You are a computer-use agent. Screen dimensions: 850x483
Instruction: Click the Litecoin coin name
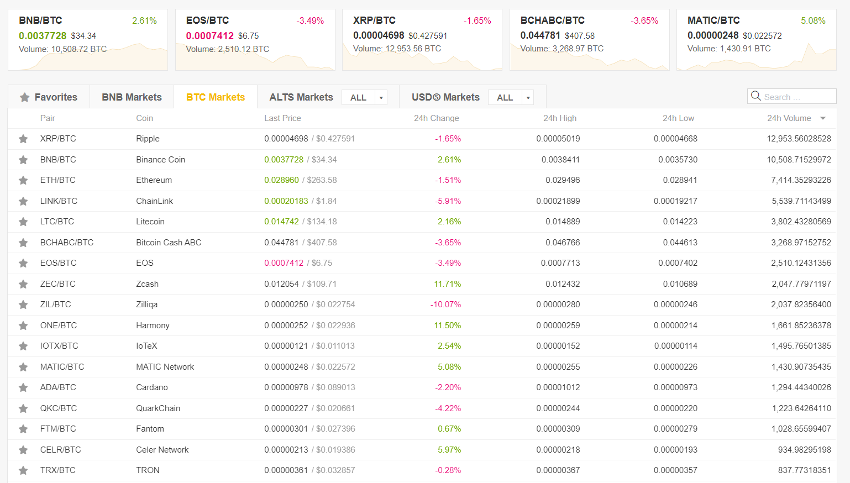click(150, 222)
